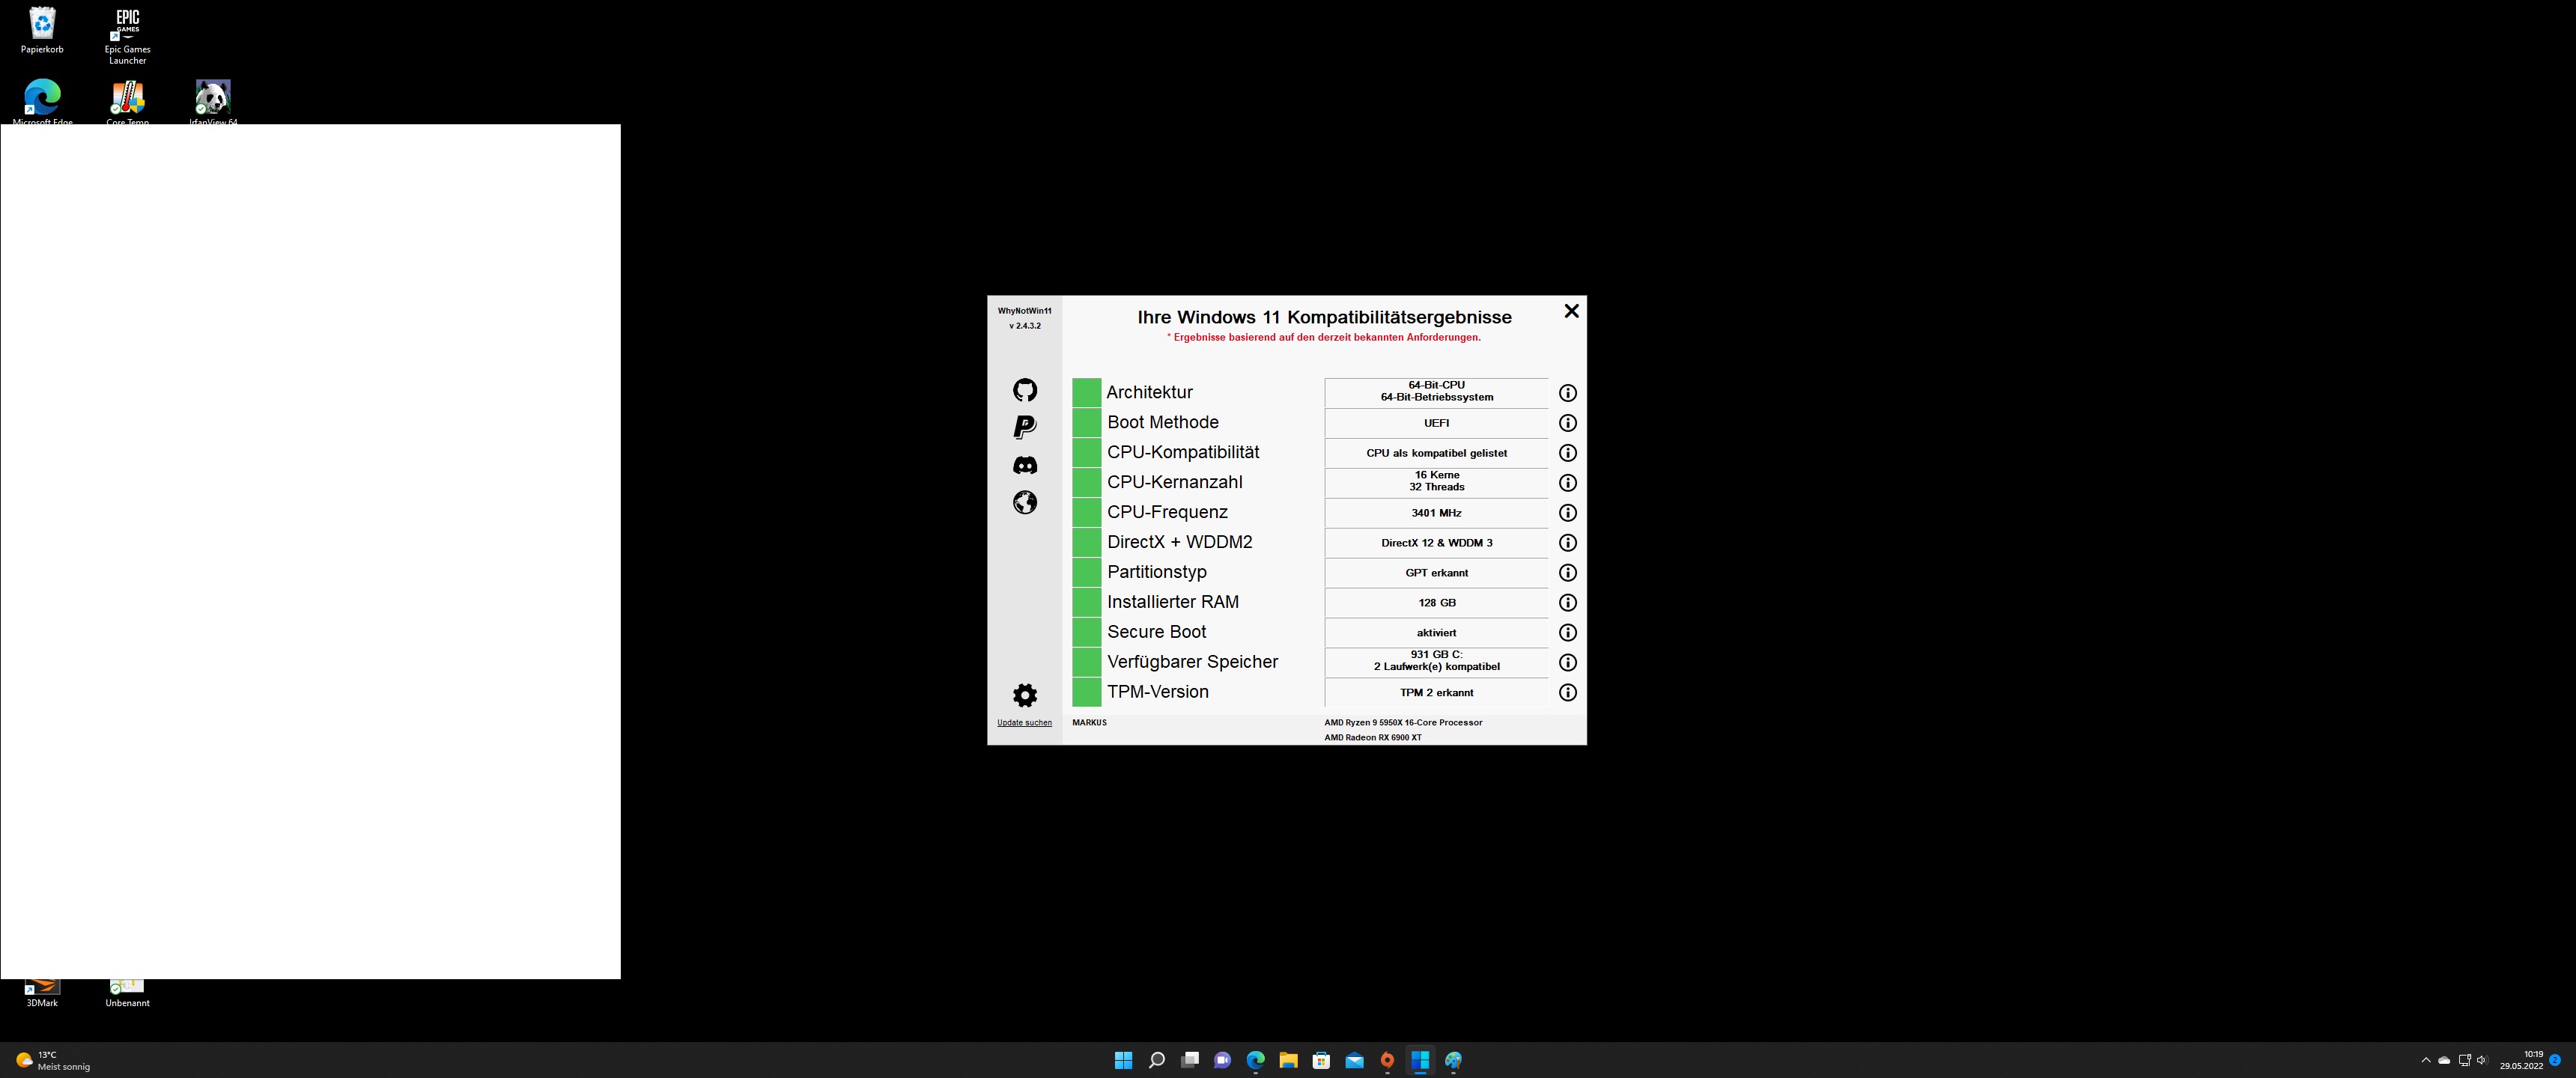Open the Windows Start menu
Viewport: 2576px width, 1078px height.
pyautogui.click(x=1123, y=1060)
